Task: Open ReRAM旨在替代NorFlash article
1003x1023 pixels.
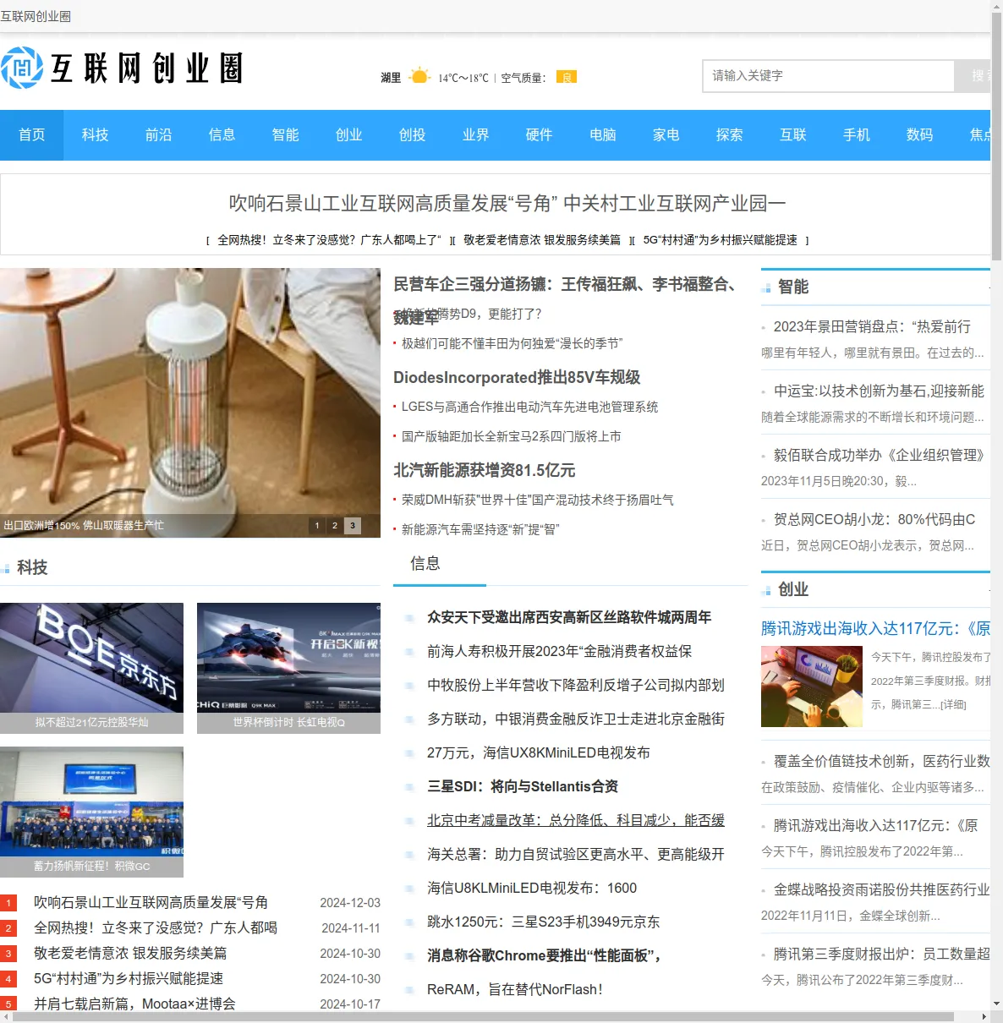Action: click(515, 989)
